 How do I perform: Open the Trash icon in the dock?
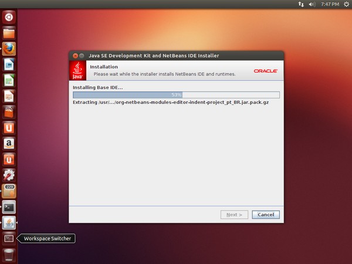click(x=9, y=255)
